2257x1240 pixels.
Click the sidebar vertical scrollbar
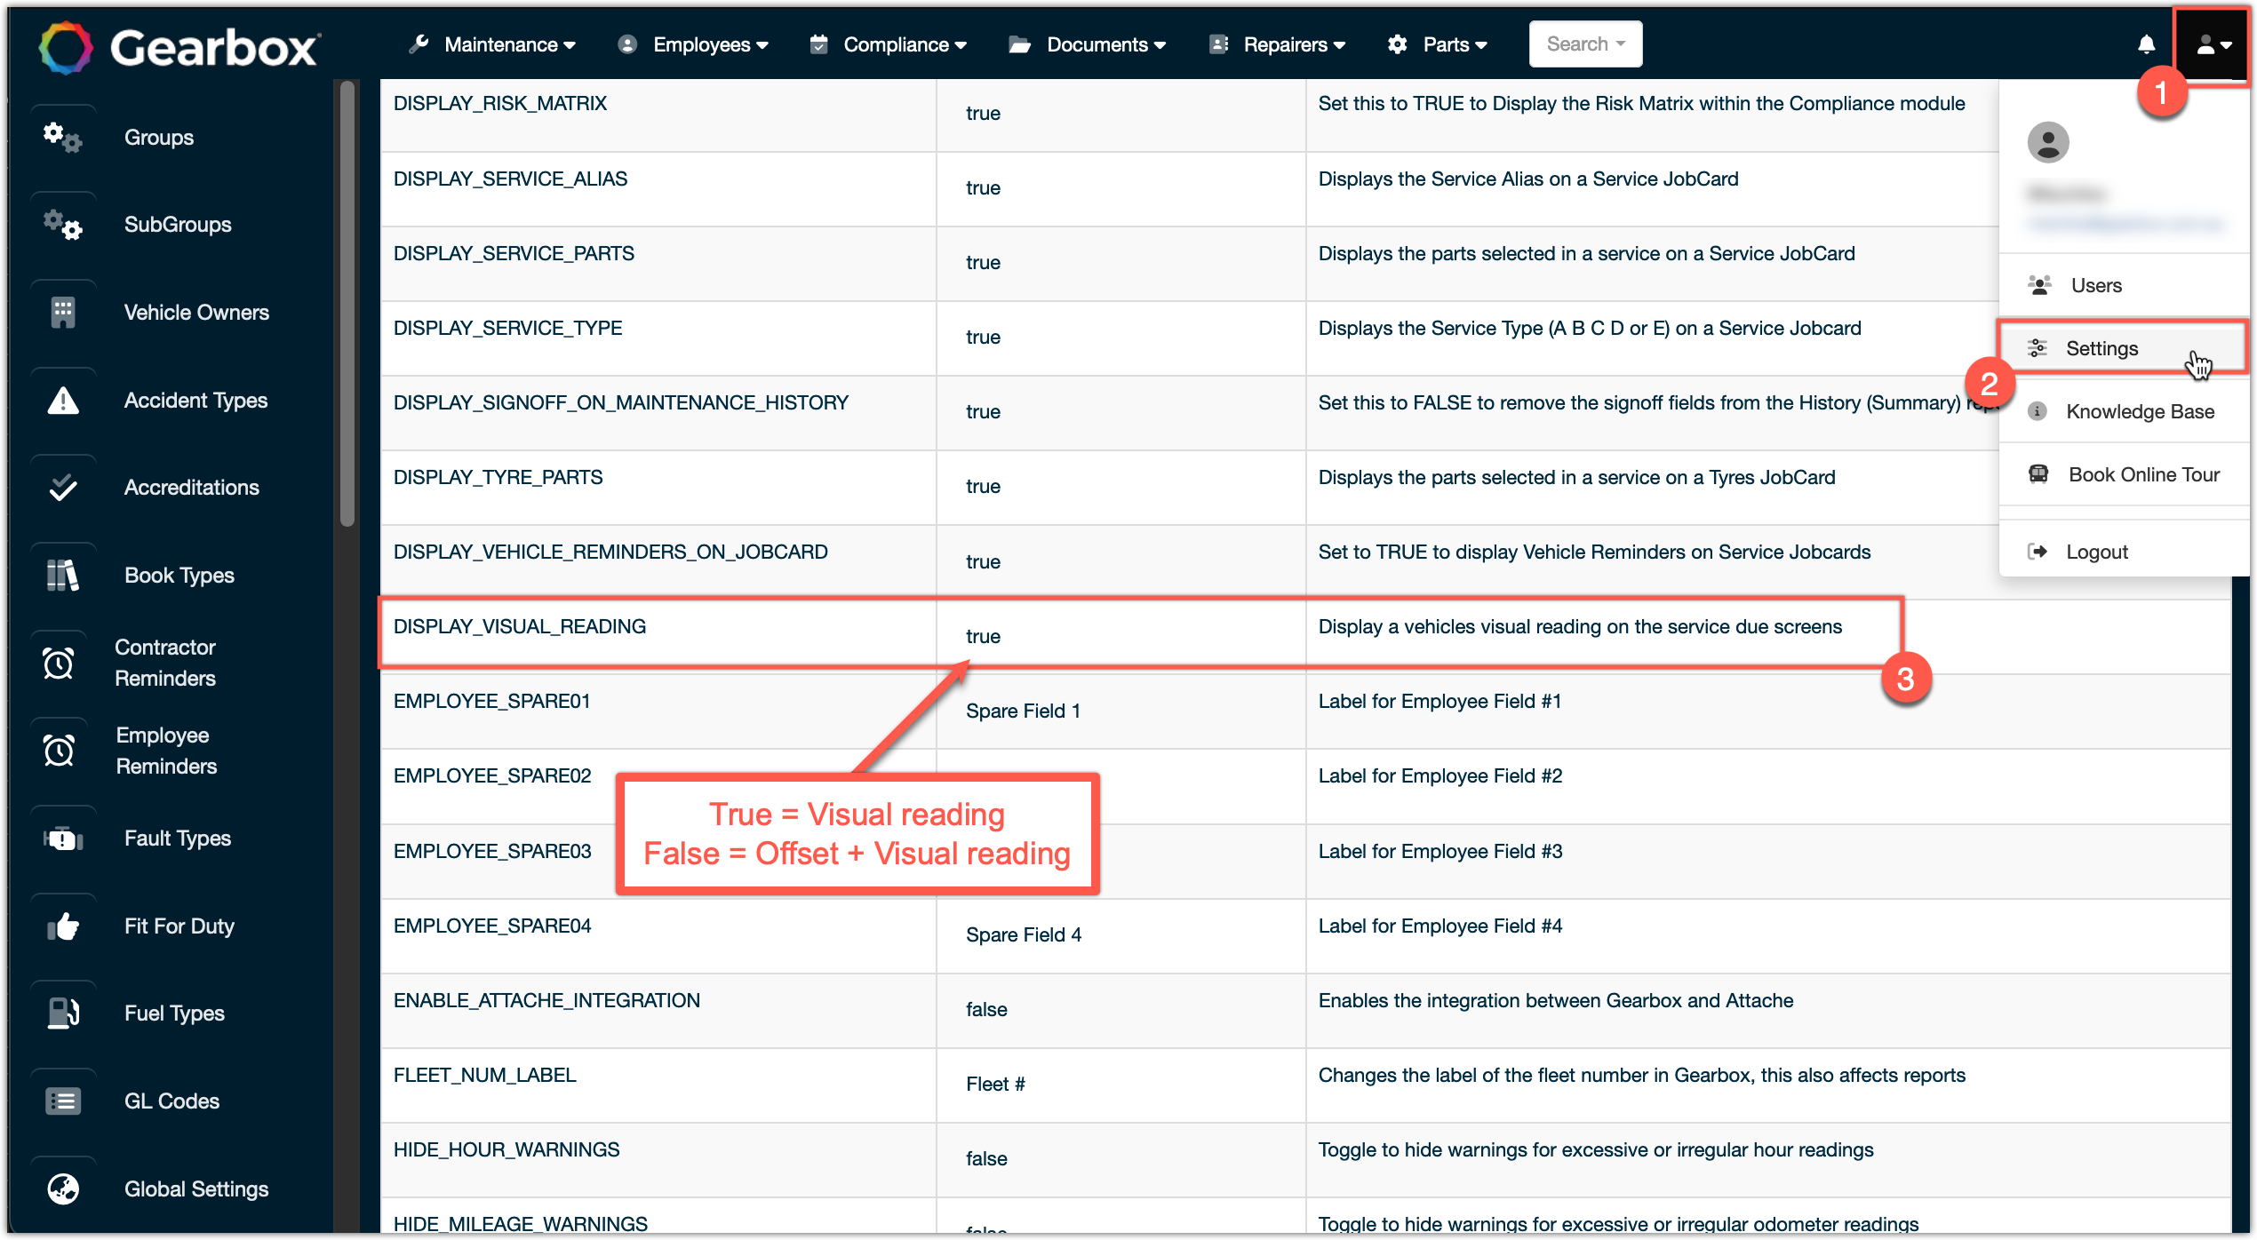click(347, 304)
